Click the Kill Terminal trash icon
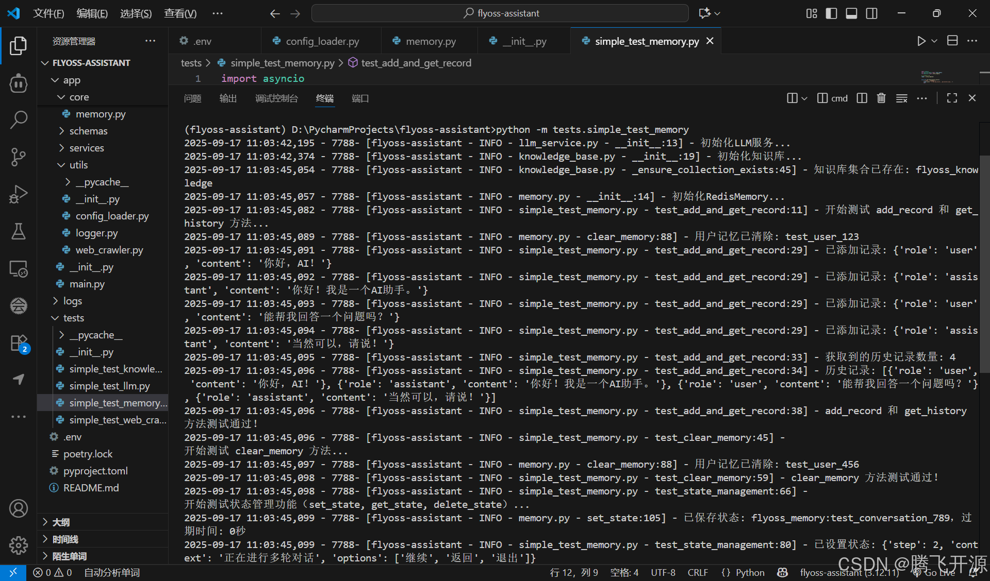 point(881,98)
